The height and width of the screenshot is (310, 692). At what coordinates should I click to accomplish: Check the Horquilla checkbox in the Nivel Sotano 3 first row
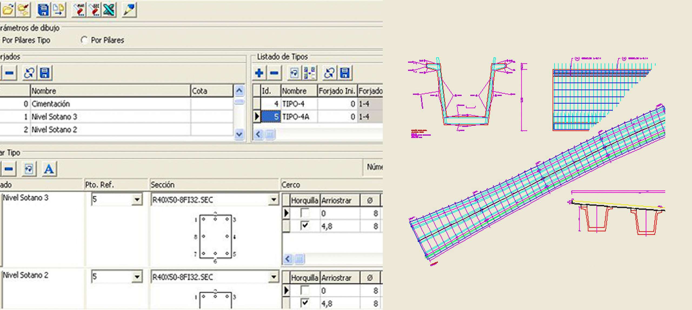coord(305,213)
